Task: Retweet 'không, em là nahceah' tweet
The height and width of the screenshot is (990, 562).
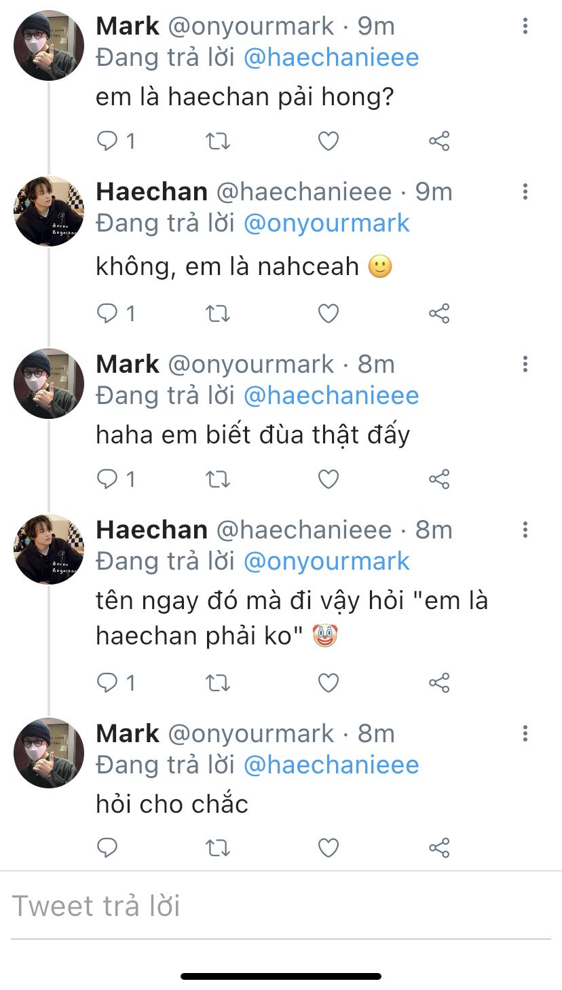Action: 218,314
